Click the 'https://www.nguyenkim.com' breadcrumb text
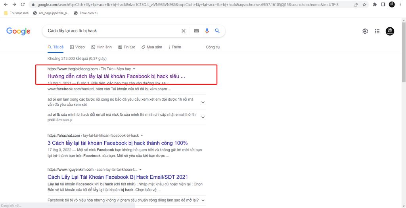This screenshot has width=406, height=208. [71, 170]
